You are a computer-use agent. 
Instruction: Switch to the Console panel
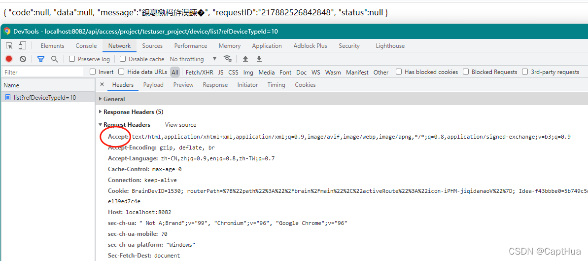click(x=86, y=46)
